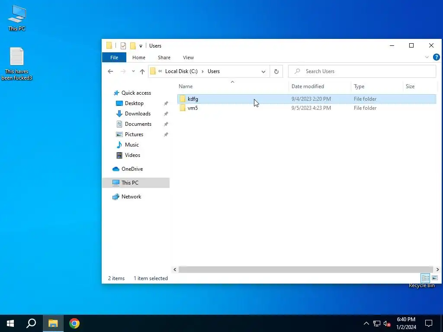The height and width of the screenshot is (332, 443).
Task: Open Explorer Help icon
Action: [x=436, y=57]
